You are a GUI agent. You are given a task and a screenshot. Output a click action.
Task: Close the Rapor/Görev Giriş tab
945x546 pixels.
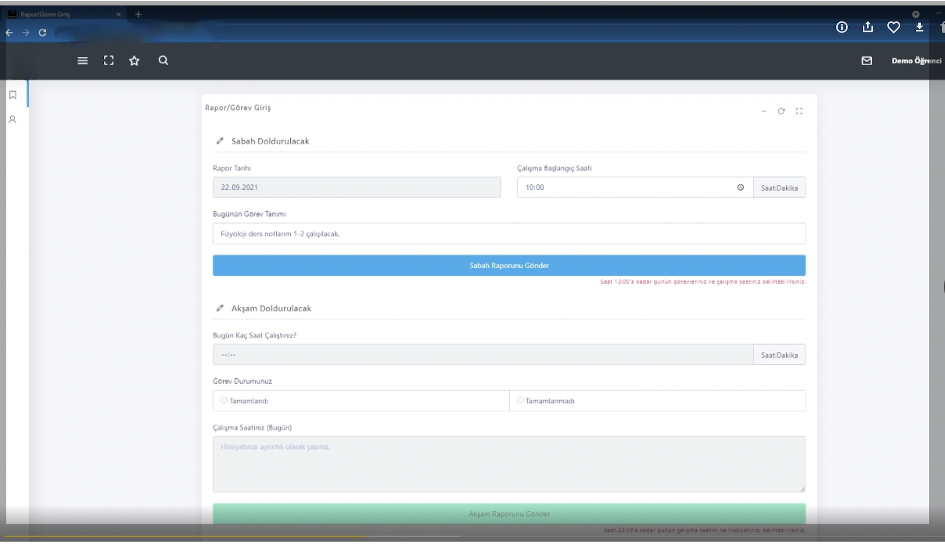point(118,15)
